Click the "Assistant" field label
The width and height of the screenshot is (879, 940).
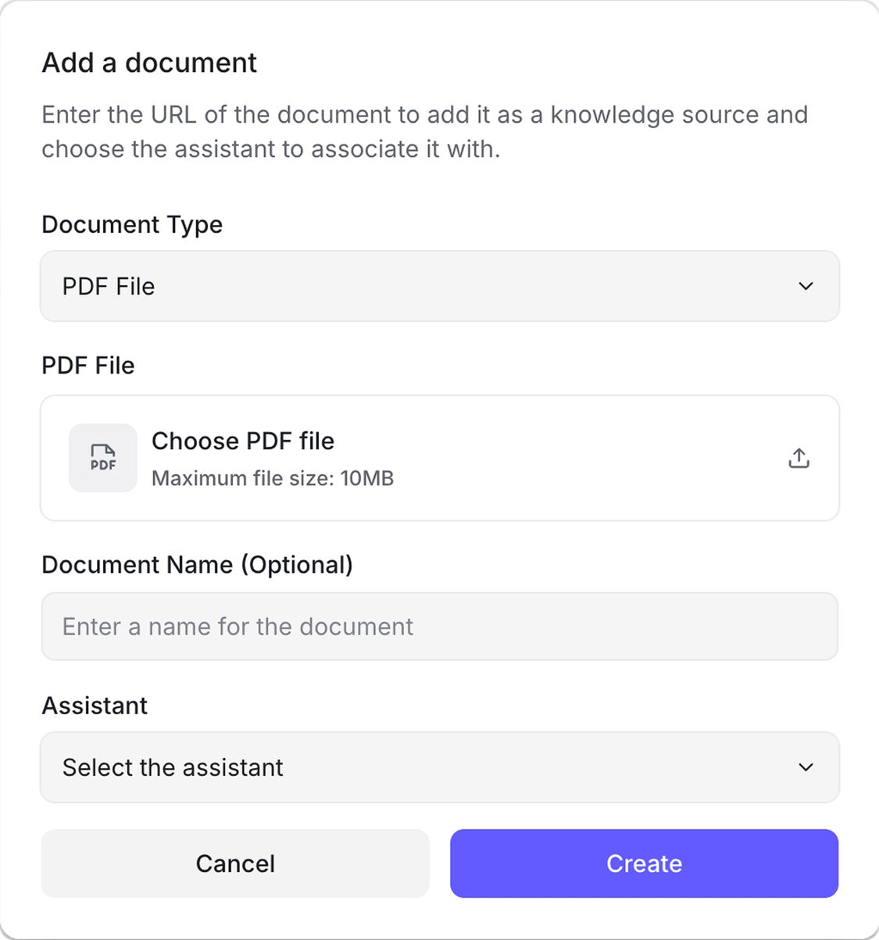point(95,706)
